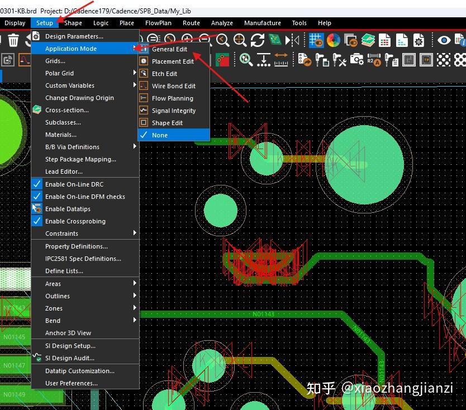466x410 pixels.
Task: Click the teal report document icon
Action: click(402, 40)
